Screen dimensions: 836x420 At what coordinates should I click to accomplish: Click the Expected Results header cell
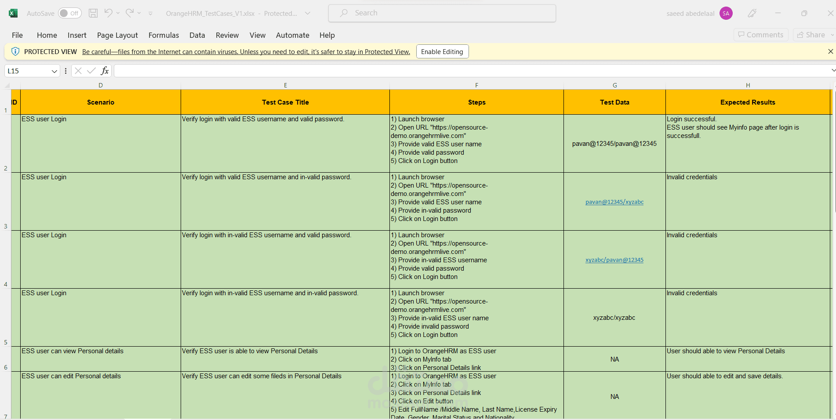748,102
